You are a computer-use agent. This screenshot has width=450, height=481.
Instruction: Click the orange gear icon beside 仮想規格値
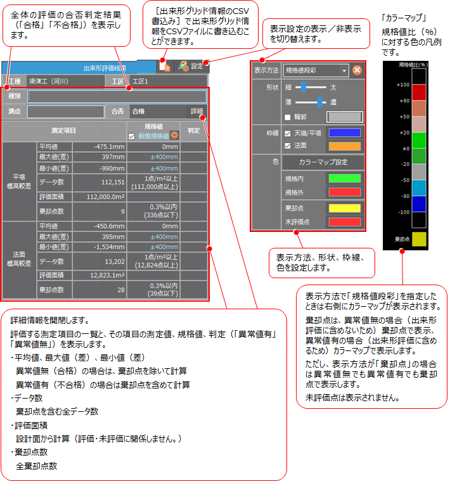[175, 136]
